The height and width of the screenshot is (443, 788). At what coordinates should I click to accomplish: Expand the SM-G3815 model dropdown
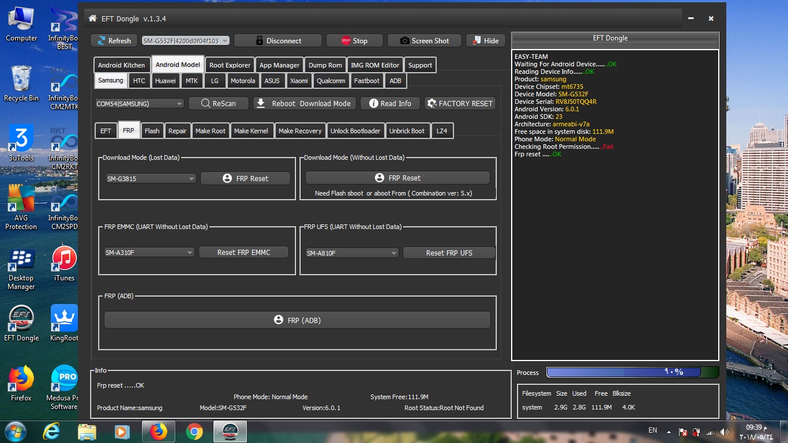pos(151,179)
